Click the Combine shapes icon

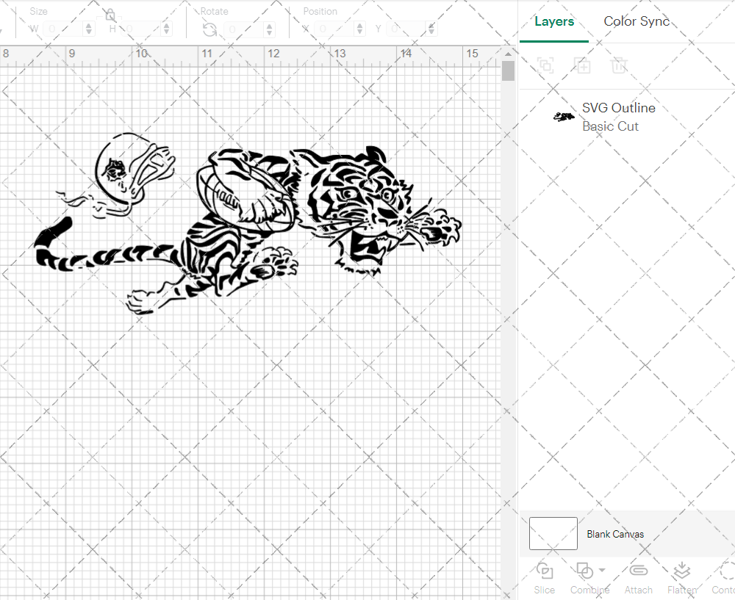click(584, 571)
